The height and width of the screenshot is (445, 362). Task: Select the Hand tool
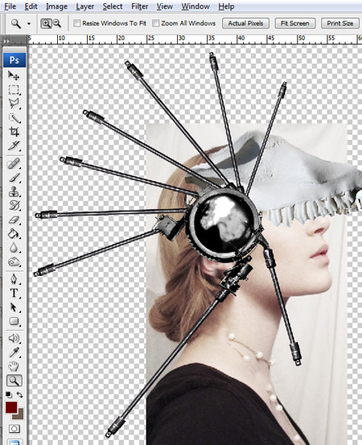tap(14, 366)
